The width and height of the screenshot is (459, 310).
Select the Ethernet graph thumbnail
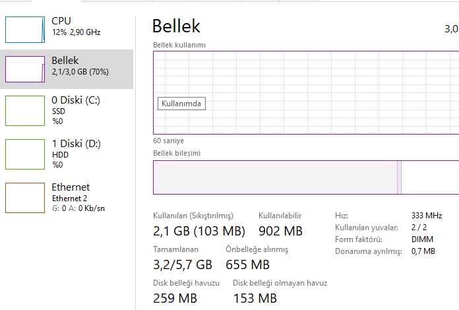25,197
